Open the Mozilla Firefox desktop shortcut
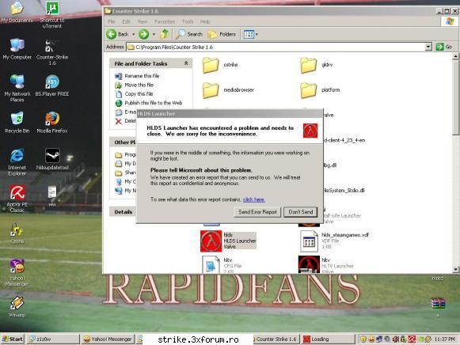The width and height of the screenshot is (460, 345). 52,119
